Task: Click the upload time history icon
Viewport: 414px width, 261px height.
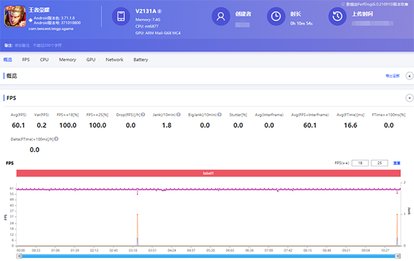Action: coord(337,17)
